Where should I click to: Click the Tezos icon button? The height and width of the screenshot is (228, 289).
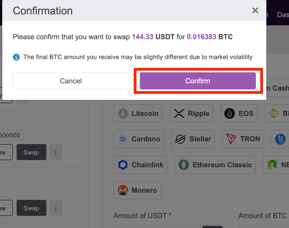pyautogui.click(x=280, y=139)
